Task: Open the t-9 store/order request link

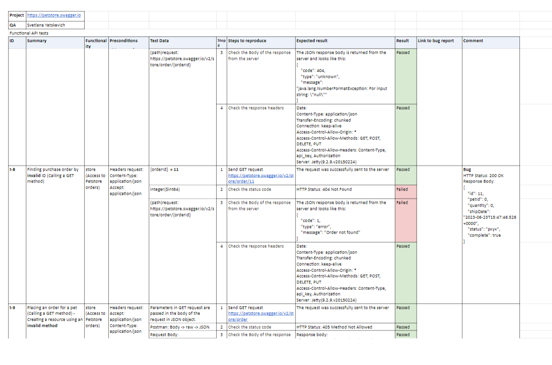Action: point(260,316)
